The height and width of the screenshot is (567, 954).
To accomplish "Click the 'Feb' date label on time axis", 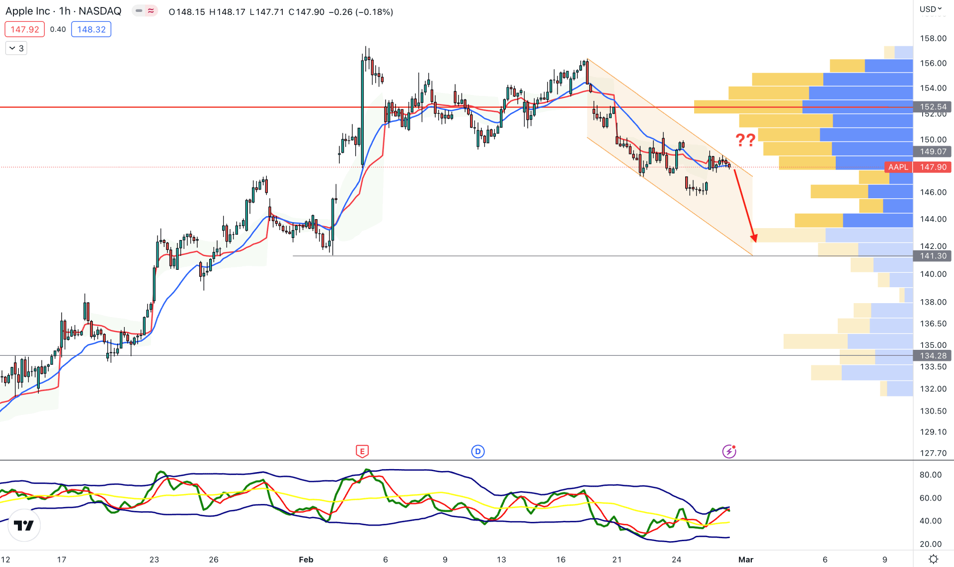I will [306, 560].
